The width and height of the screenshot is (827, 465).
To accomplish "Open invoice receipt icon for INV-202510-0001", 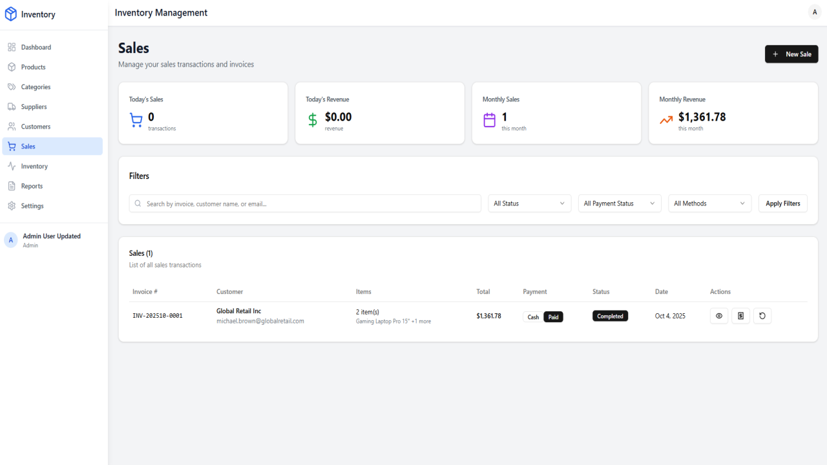I will tap(740, 316).
